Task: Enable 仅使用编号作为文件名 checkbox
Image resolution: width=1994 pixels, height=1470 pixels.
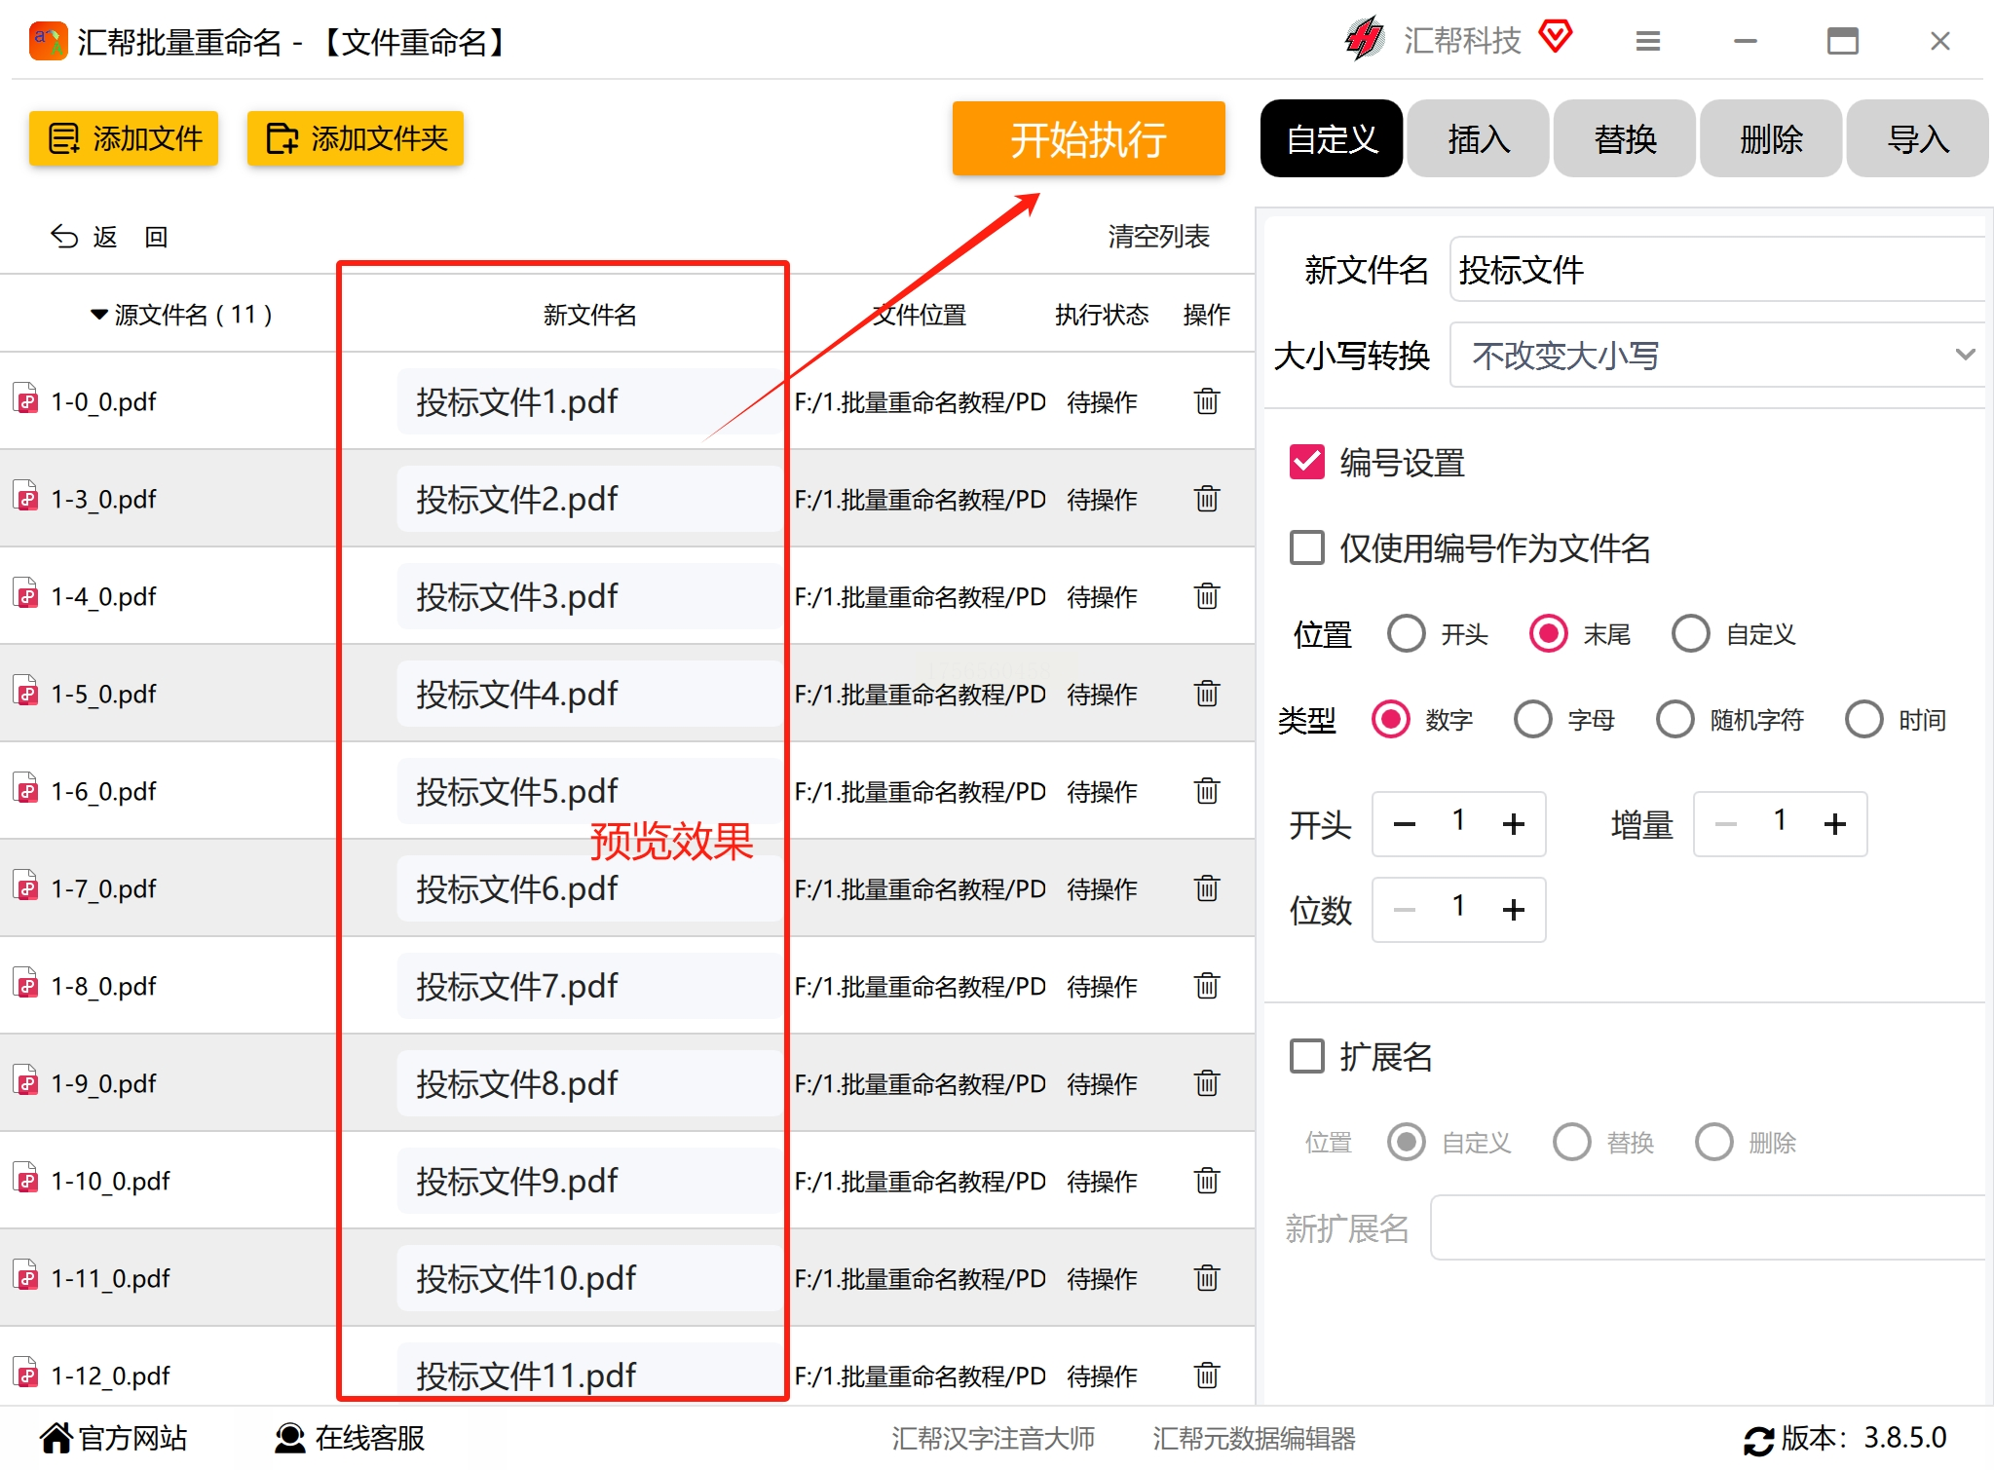Action: pos(1306,547)
